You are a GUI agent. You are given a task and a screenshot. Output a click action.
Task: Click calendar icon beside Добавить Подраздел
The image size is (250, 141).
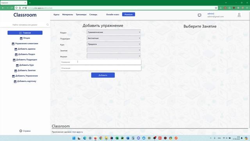click(14, 60)
